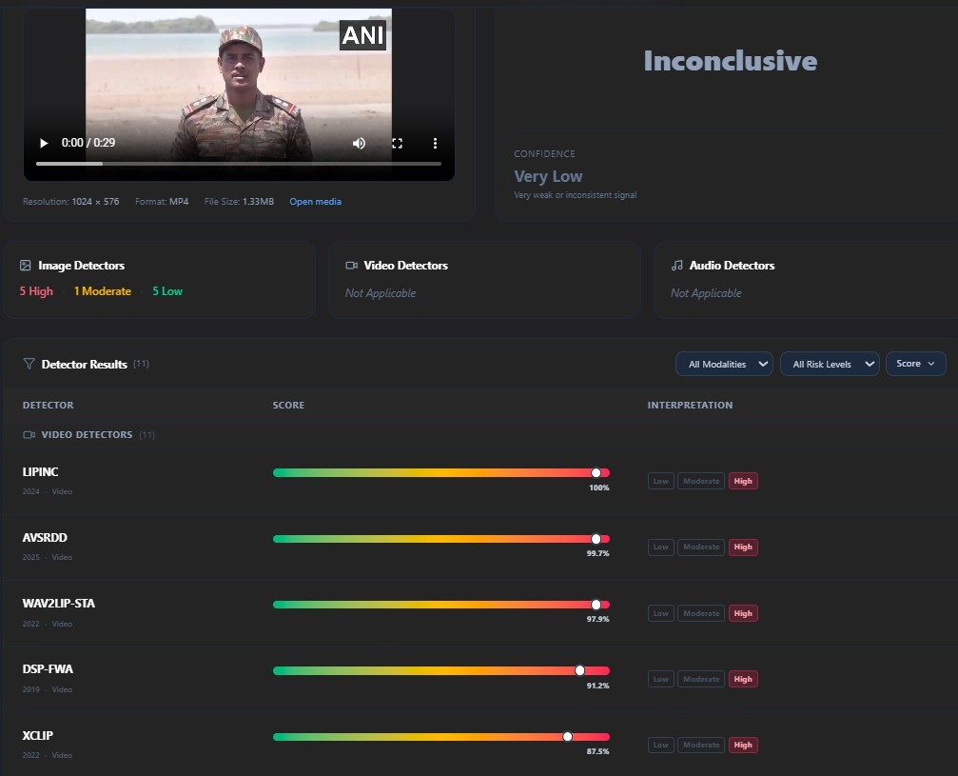This screenshot has width=958, height=776.
Task: Select the Low tag for WAV2LIP-STA
Action: [660, 614]
